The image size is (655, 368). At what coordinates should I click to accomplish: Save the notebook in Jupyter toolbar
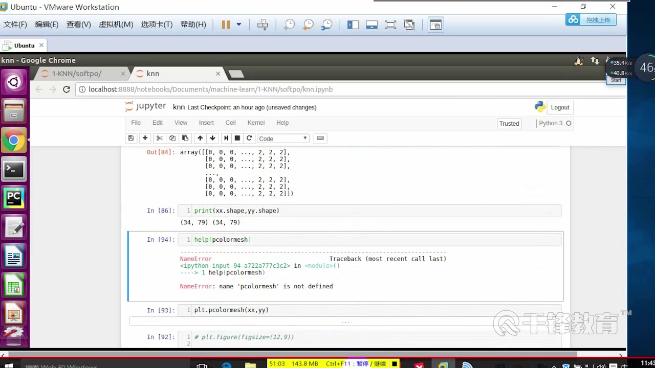pos(130,138)
